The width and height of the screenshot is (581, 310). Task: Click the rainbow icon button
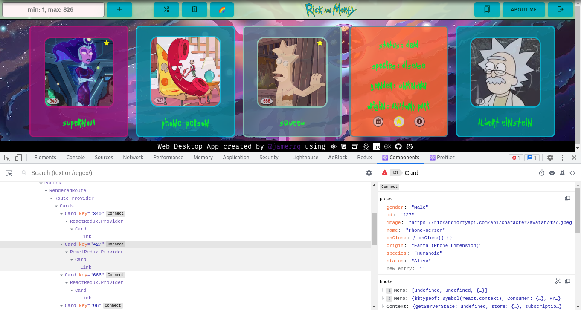[x=222, y=9]
